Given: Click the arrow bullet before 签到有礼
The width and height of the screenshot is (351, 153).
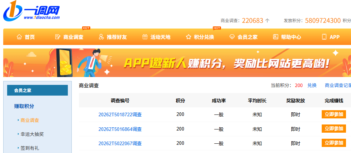Looking at the screenshot, I should 18,148.
